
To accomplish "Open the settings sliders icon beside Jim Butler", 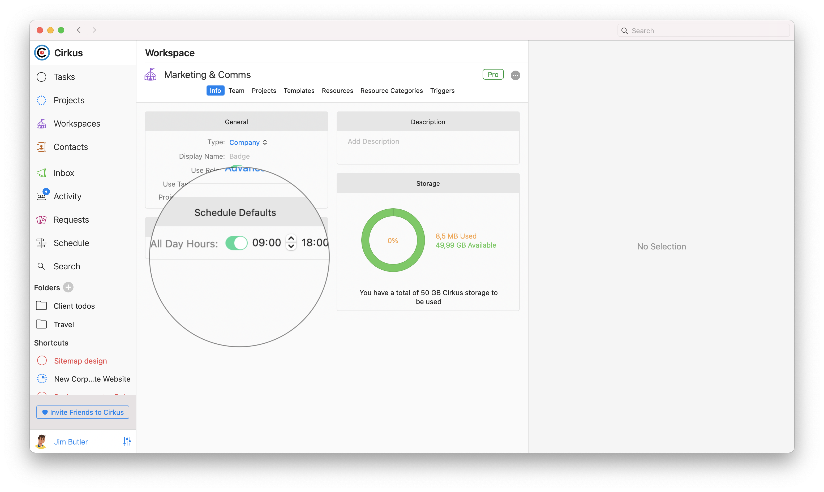I will click(127, 441).
